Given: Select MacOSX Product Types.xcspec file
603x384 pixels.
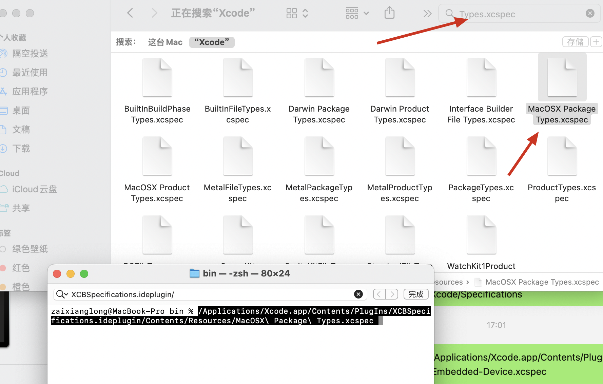Looking at the screenshot, I should [x=157, y=170].
